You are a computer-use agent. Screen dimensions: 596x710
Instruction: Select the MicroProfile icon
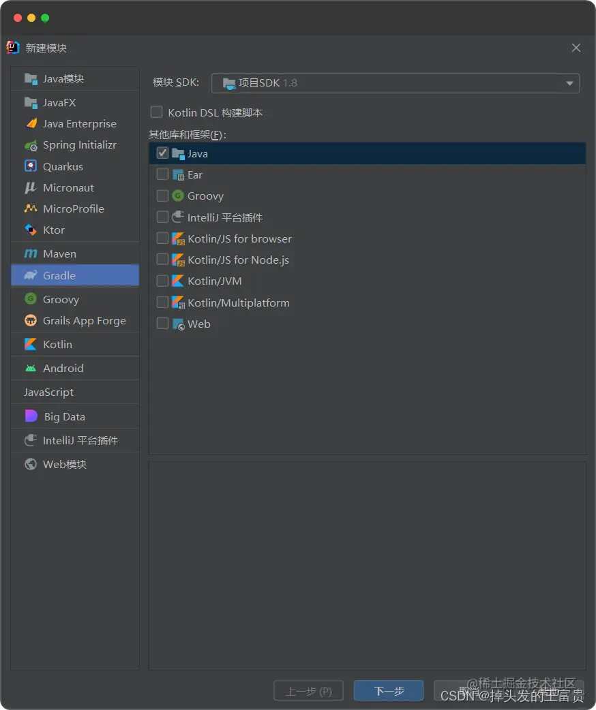point(31,209)
